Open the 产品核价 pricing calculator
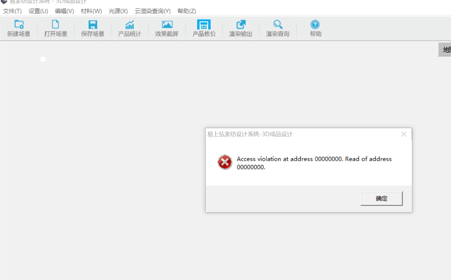The height and width of the screenshot is (280, 451). pyautogui.click(x=204, y=29)
